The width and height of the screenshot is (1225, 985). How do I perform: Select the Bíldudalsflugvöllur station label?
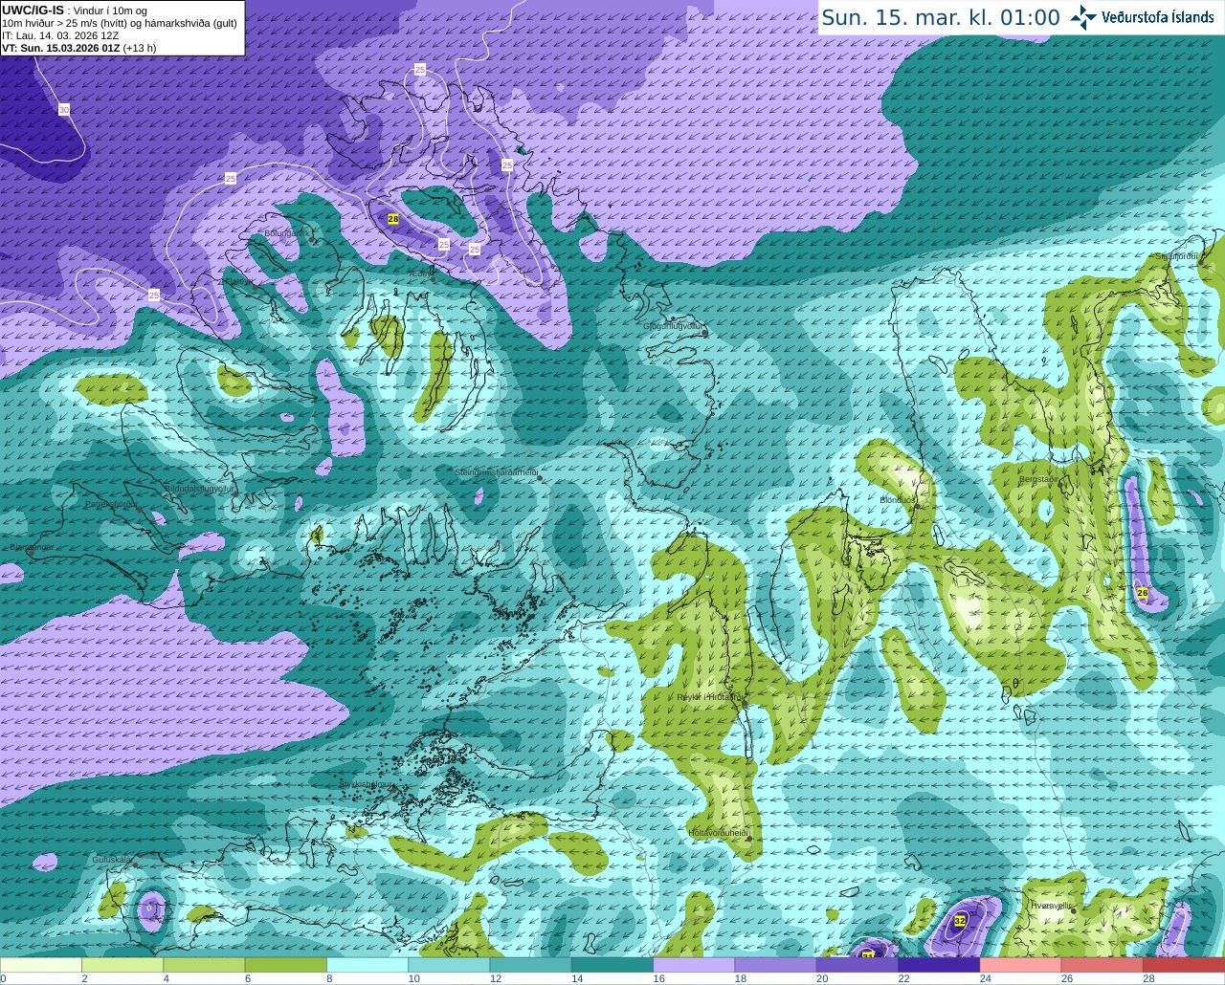point(200,488)
